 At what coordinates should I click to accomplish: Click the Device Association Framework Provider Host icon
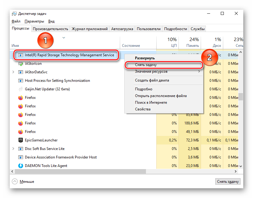pos(21,157)
